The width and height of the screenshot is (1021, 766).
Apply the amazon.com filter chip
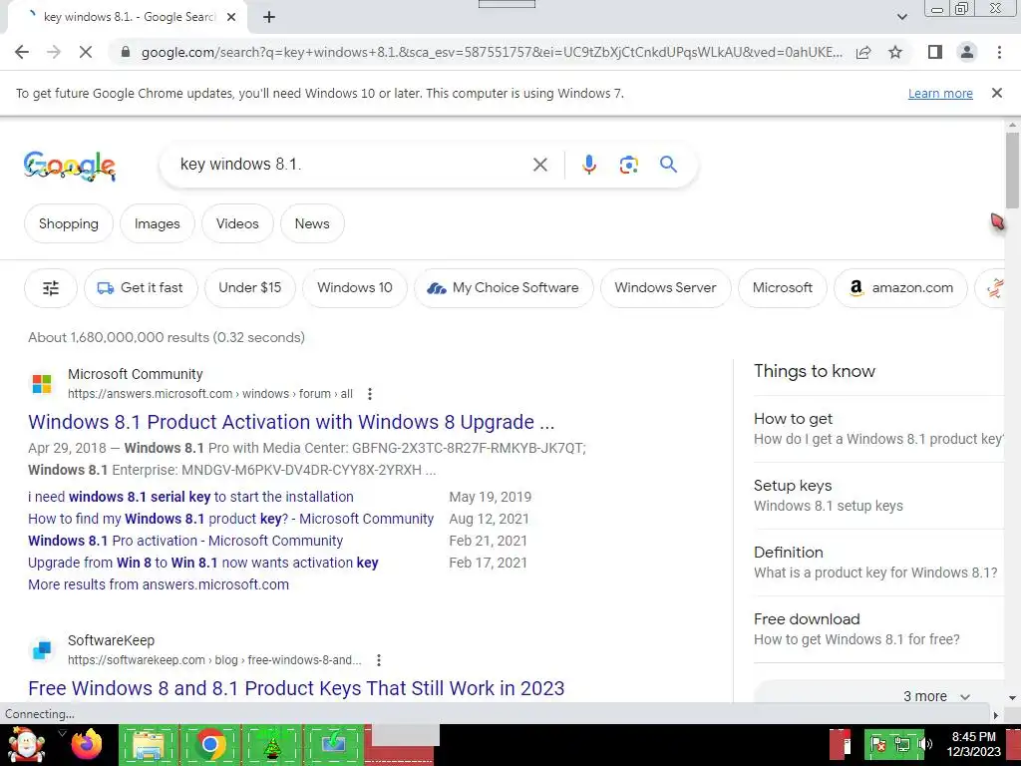[x=900, y=288]
